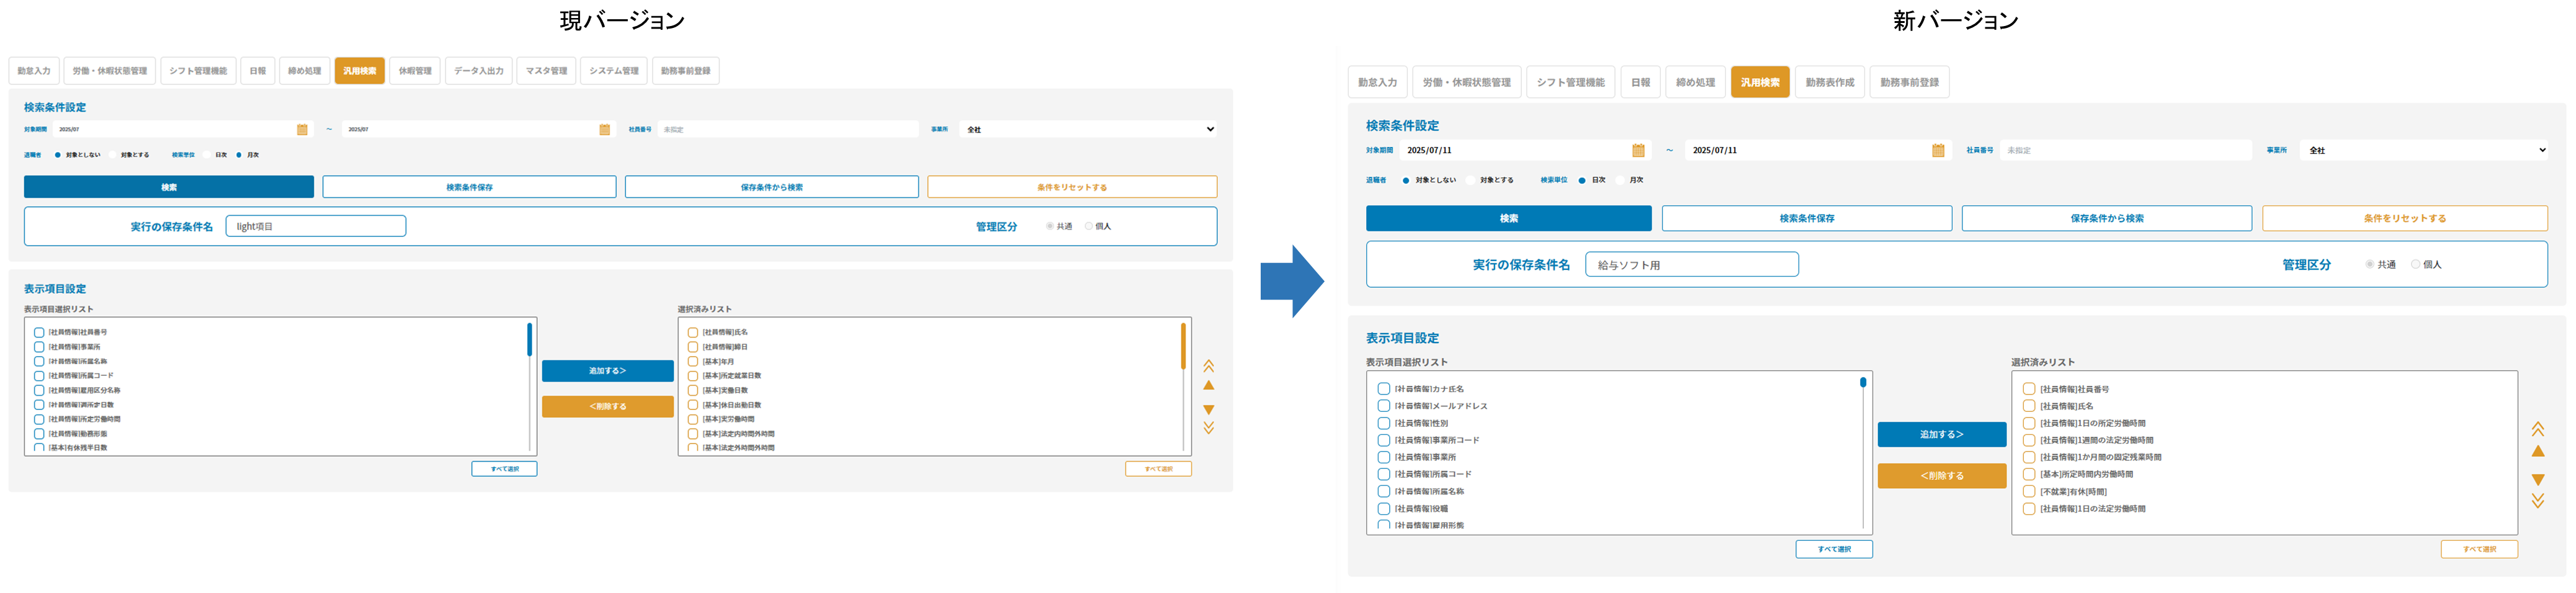Click orange scrollbar of left screen's 選択済みリスト
The width and height of the screenshot is (2576, 593).
[1183, 346]
